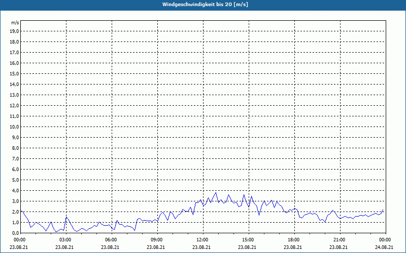Select the 19,0 y-axis value
The width and height of the screenshot is (406, 253).
(14, 31)
